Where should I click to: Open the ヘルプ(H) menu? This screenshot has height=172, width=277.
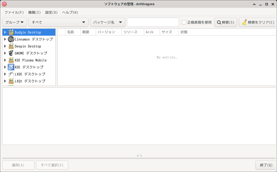click(70, 12)
